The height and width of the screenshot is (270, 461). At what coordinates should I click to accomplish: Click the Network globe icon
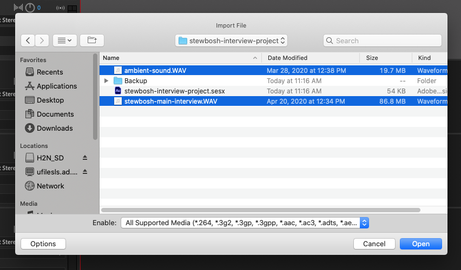[x=30, y=186]
